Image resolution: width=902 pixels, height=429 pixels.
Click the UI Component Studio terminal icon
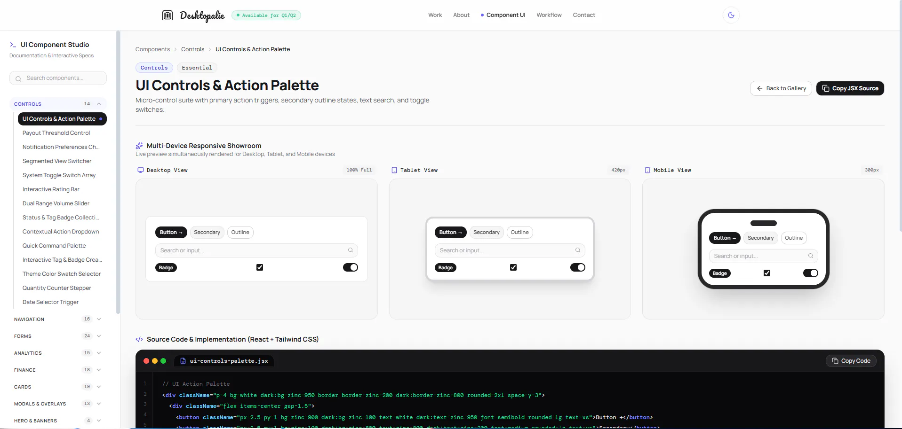point(13,45)
